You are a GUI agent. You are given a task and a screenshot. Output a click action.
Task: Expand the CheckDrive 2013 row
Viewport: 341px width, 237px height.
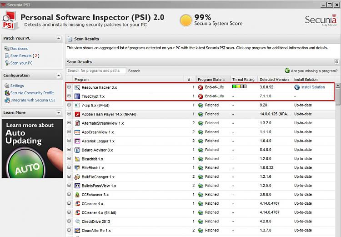tap(69, 221)
